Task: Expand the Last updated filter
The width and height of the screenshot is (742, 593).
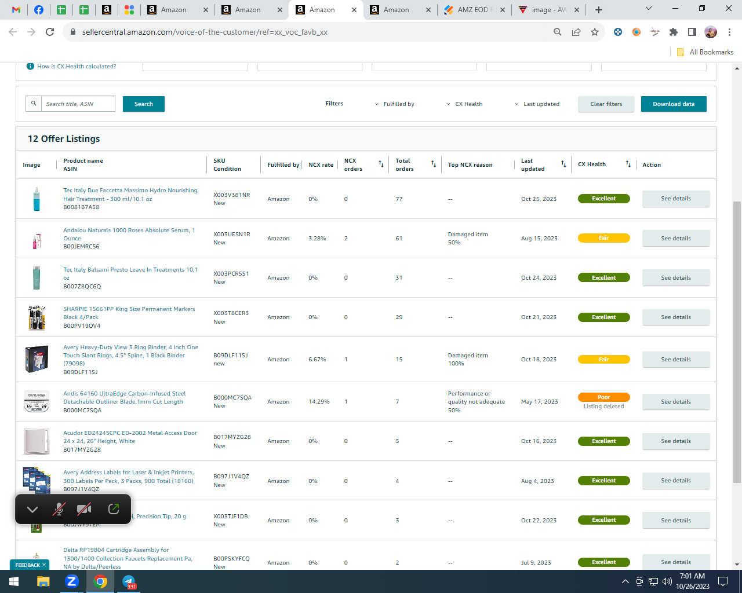Action: click(x=537, y=104)
